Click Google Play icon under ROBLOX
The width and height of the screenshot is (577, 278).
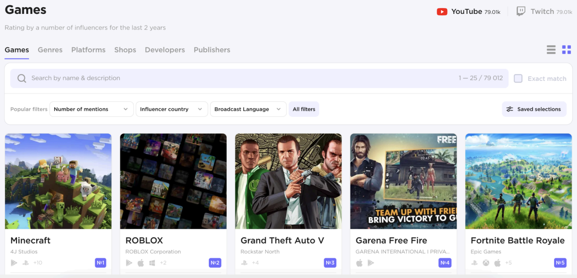click(x=129, y=263)
